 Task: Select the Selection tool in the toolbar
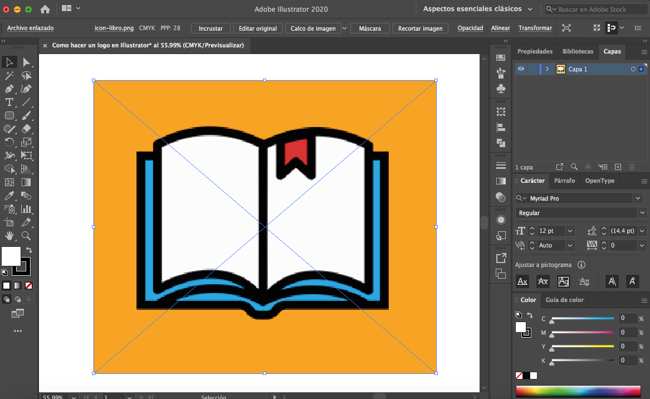pos(9,61)
